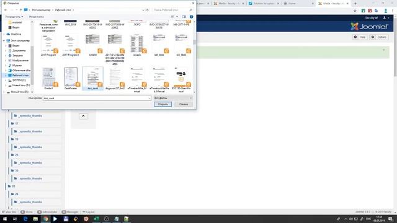This screenshot has height=223, width=397.
Task: Click the Отмена button
Action: (184, 104)
